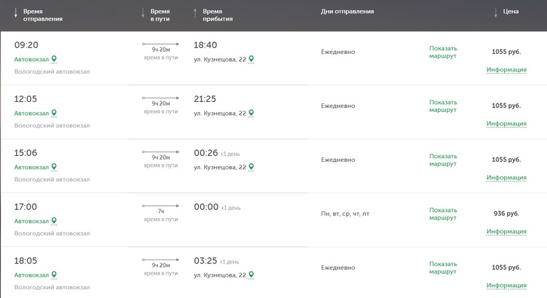Click map pin beside 17:00 Автовокзал

coord(54,221)
